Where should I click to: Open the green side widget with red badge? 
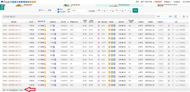click(2, 7)
